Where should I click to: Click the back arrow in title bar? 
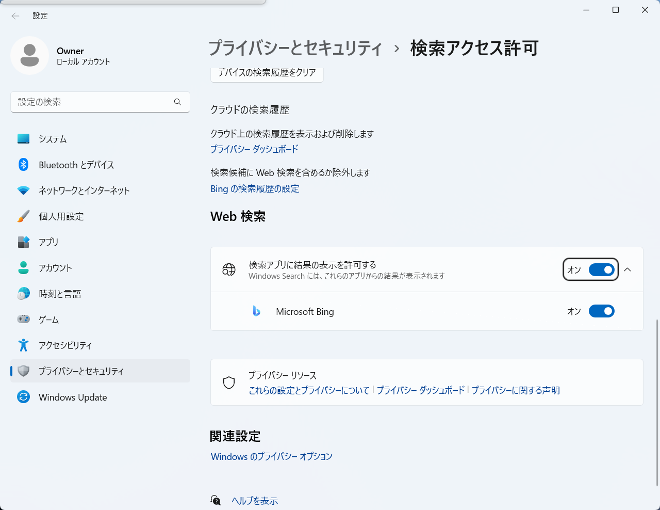(x=15, y=16)
